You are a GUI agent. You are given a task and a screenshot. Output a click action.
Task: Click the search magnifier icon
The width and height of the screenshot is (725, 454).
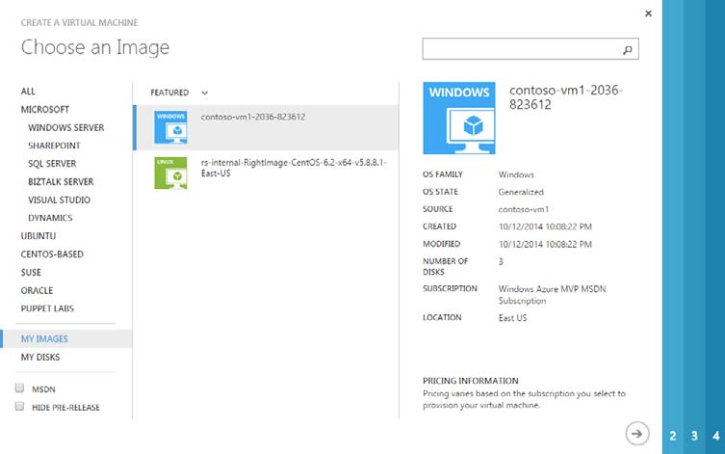(627, 49)
